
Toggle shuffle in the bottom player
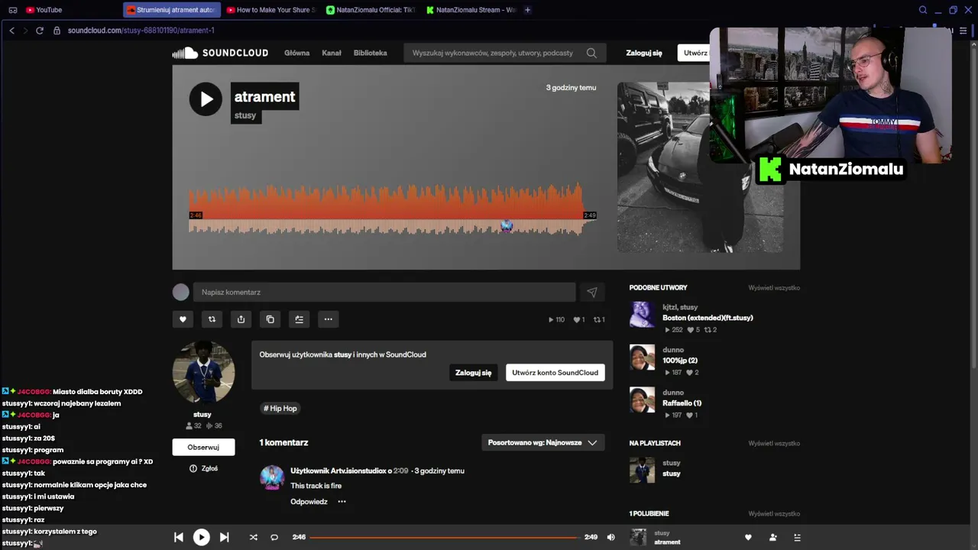tap(253, 537)
